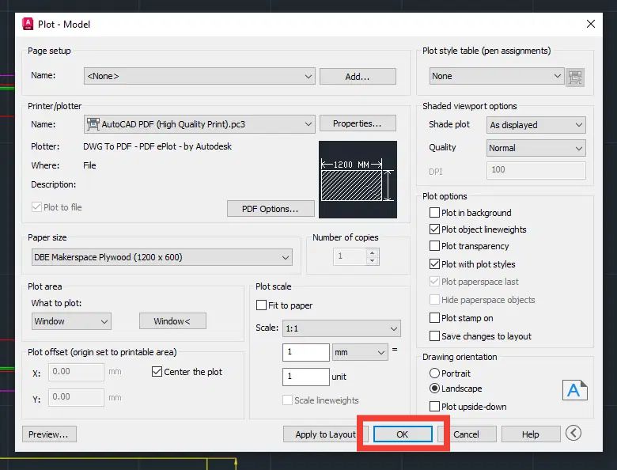Click the Number of copies field
Viewport: 617px width, 470px height.
pos(350,256)
